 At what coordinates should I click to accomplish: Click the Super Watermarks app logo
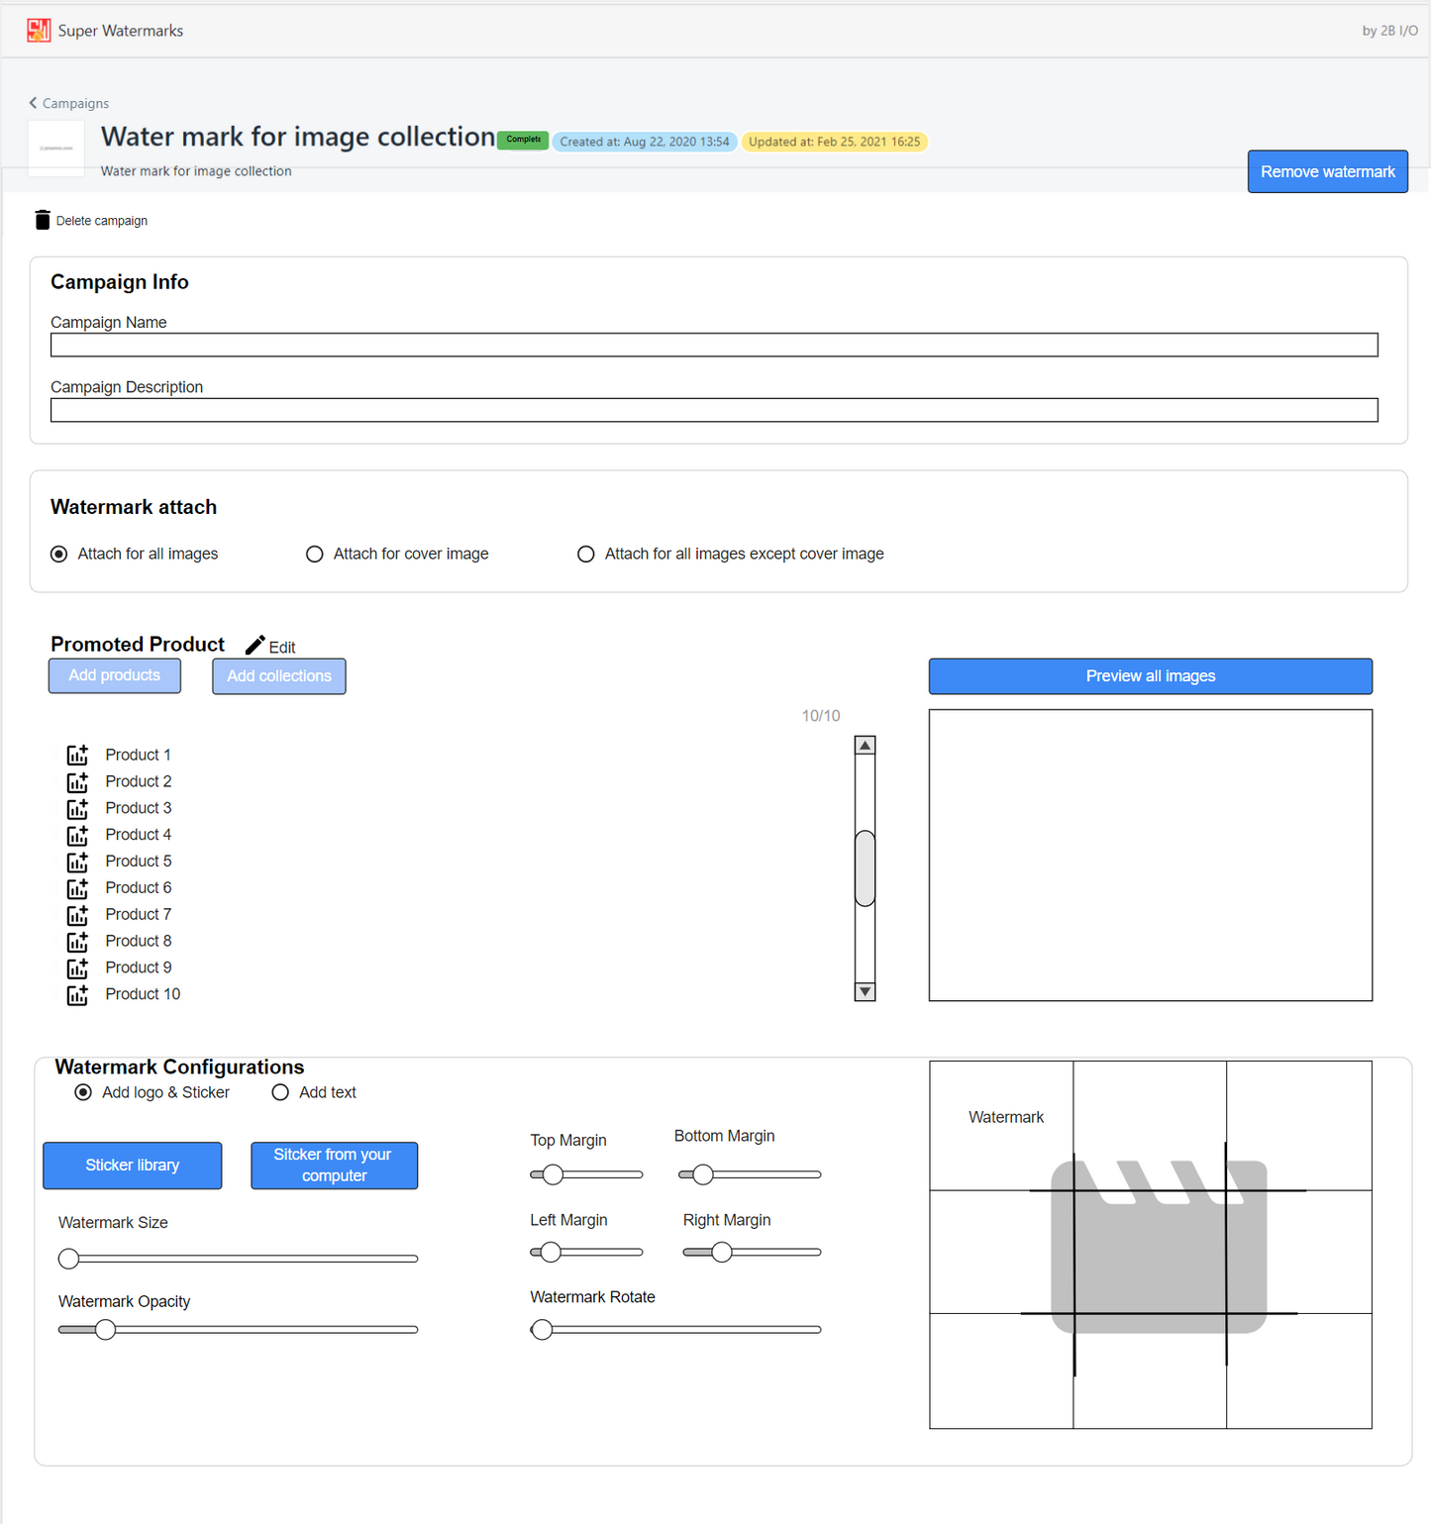click(39, 31)
